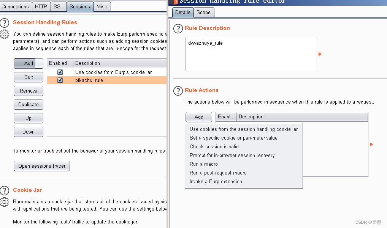
Task: Click the Description column header in rules table
Action: tap(120, 63)
